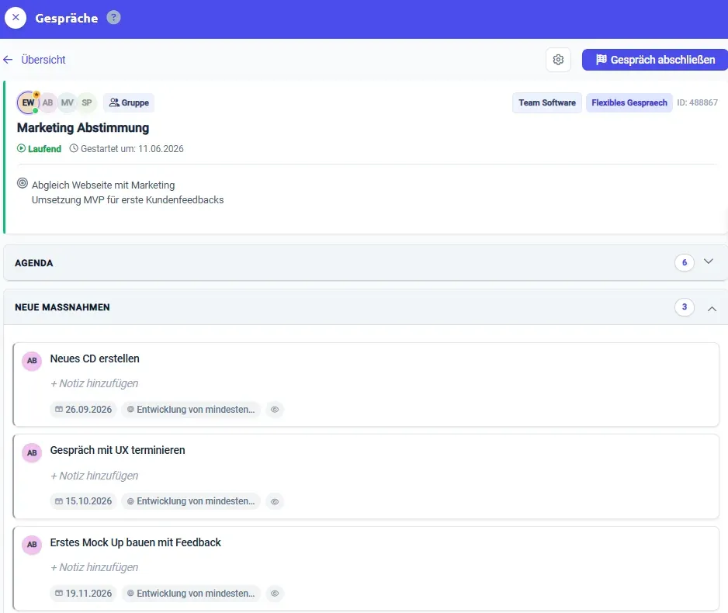Toggle visibility eye on Erstes Mock Up card

pos(275,594)
